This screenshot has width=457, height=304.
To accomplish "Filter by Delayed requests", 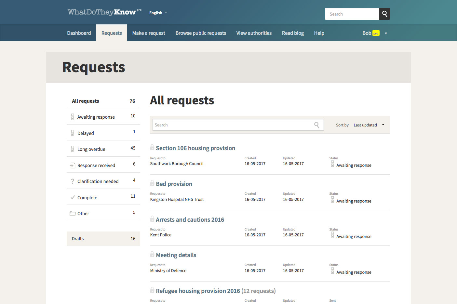I will [x=86, y=133].
